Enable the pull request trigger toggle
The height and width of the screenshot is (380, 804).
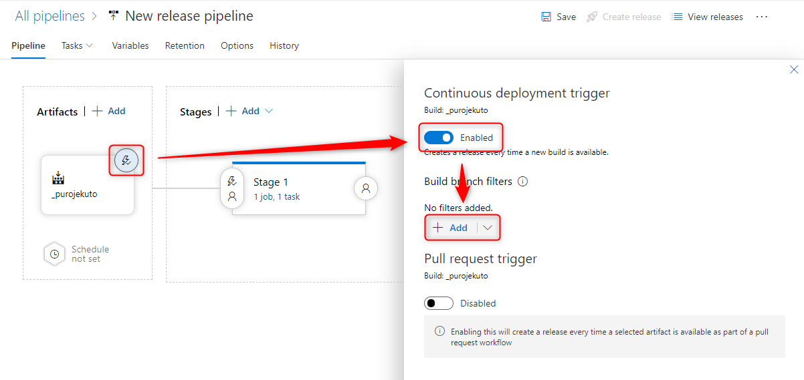pyautogui.click(x=439, y=303)
